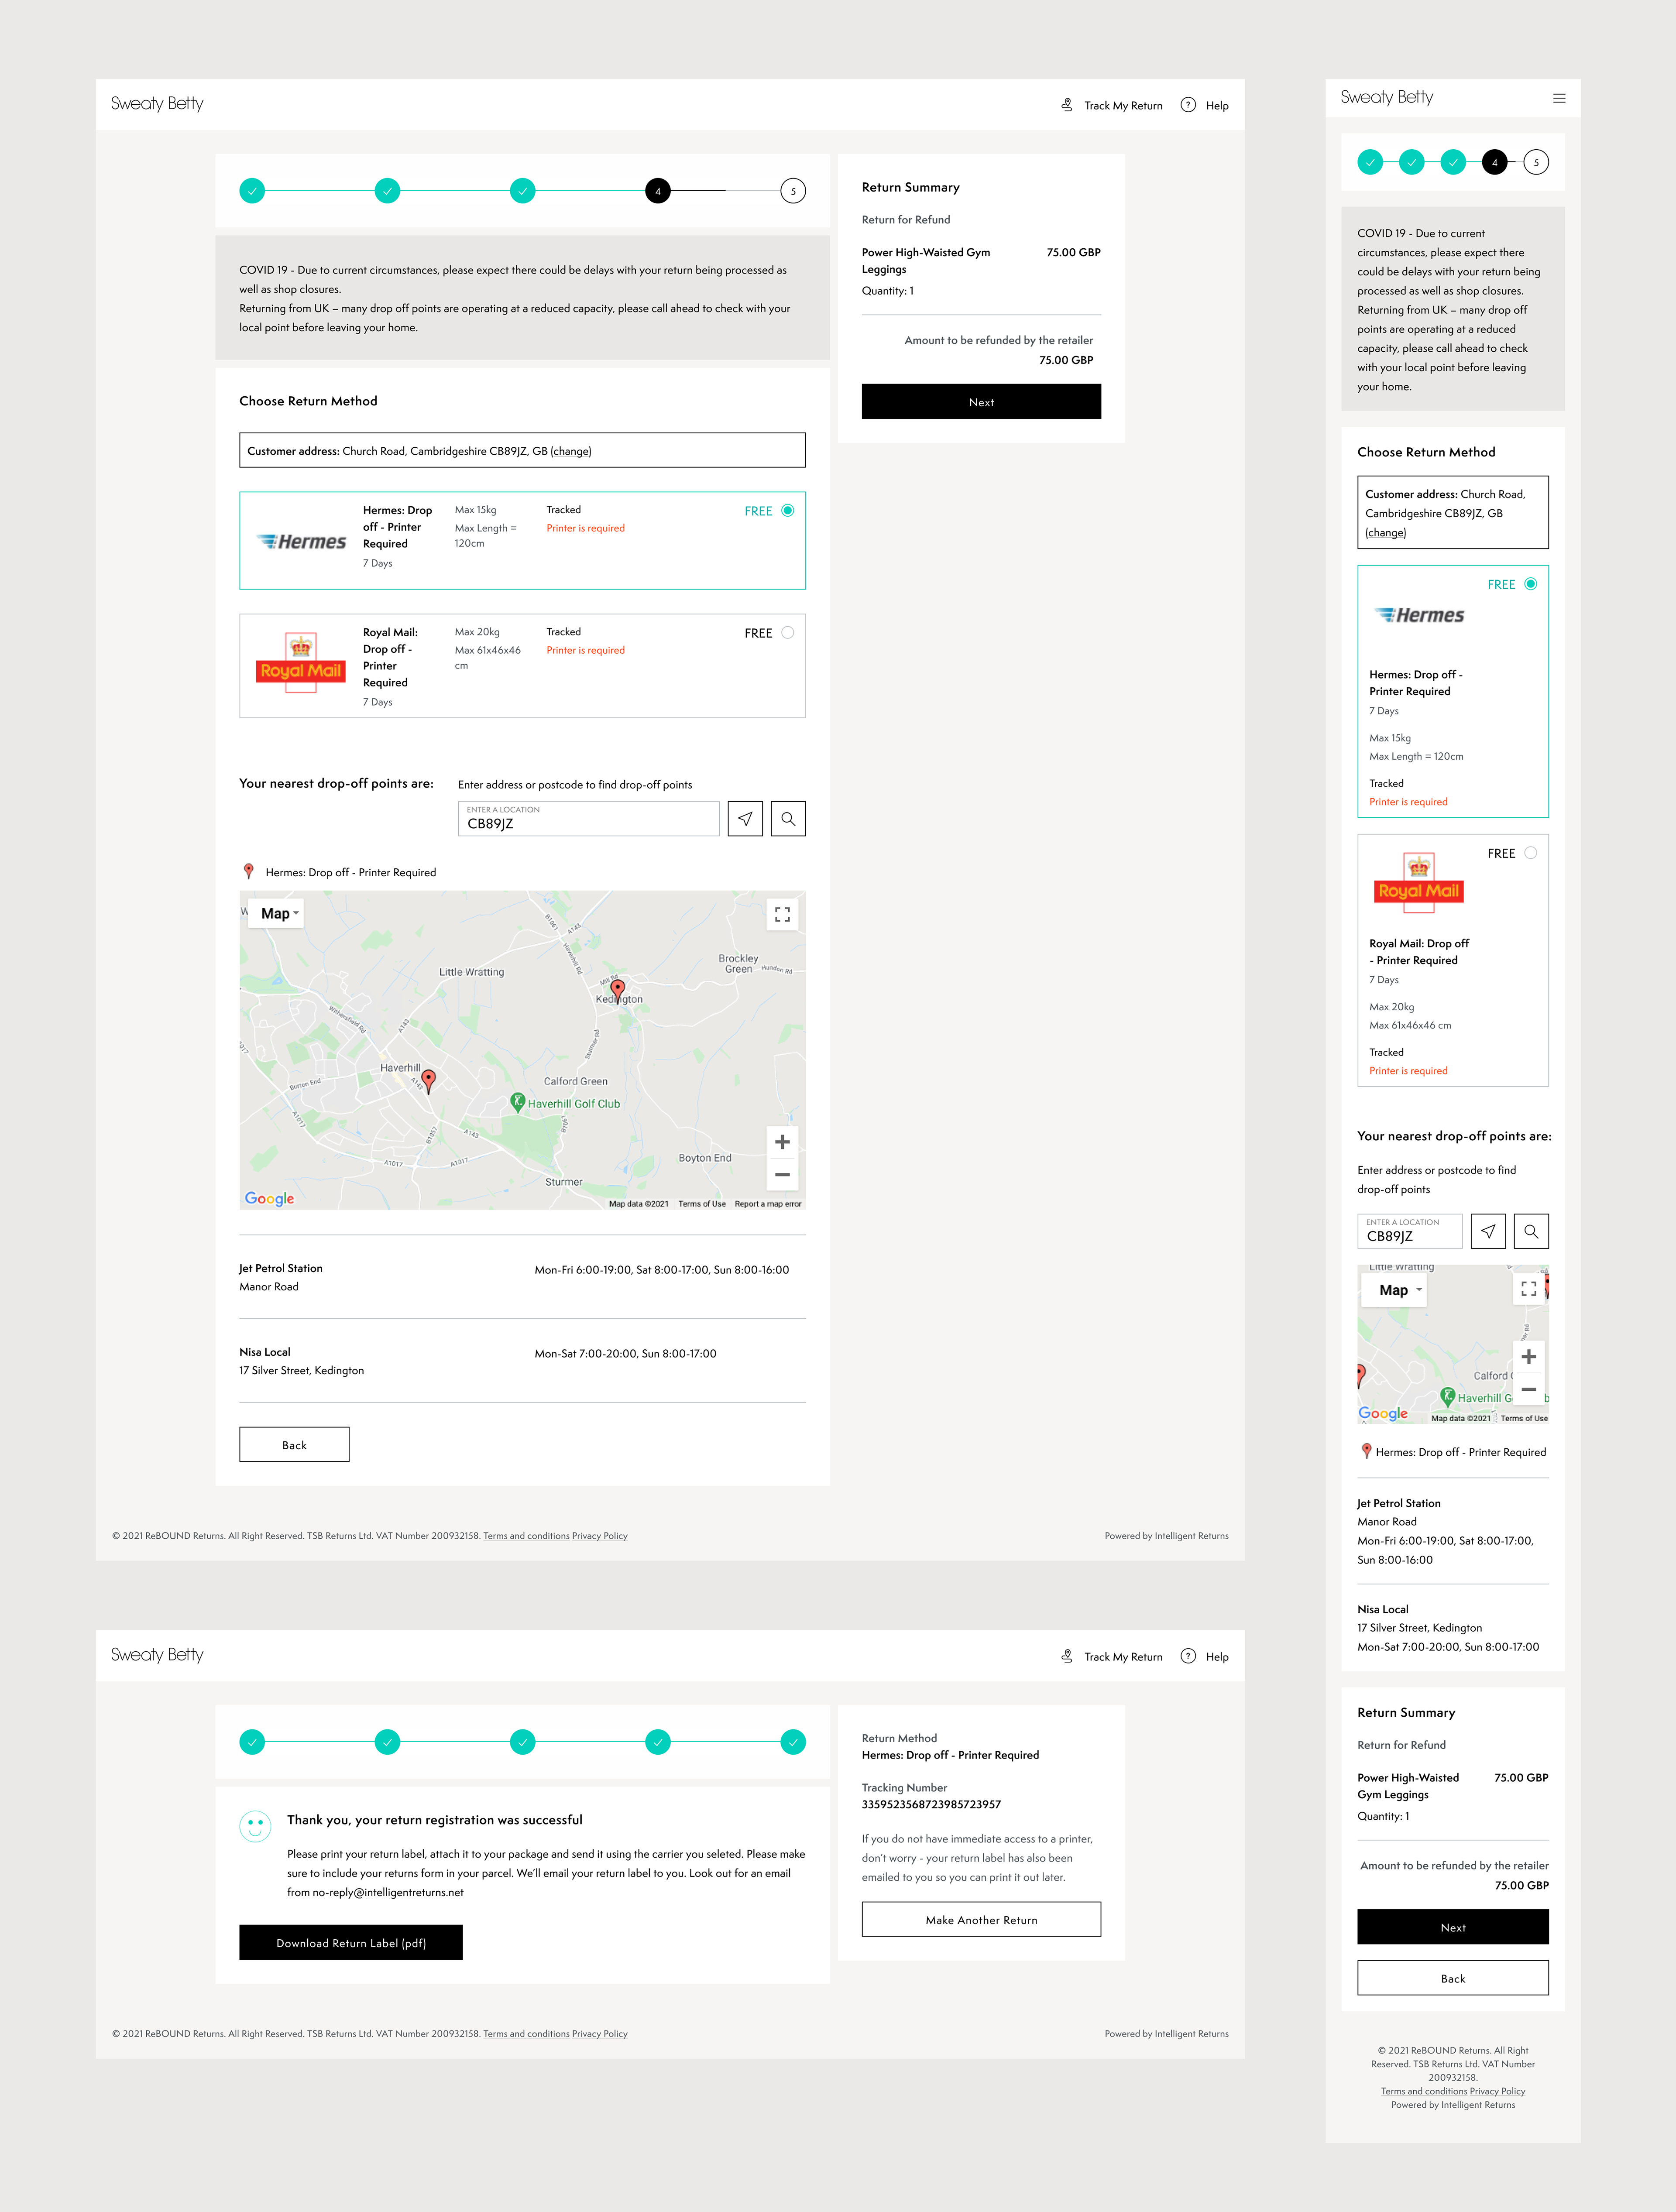Image resolution: width=1676 pixels, height=2212 pixels.
Task: Click mobile search magnifier icon
Action: point(1531,1232)
